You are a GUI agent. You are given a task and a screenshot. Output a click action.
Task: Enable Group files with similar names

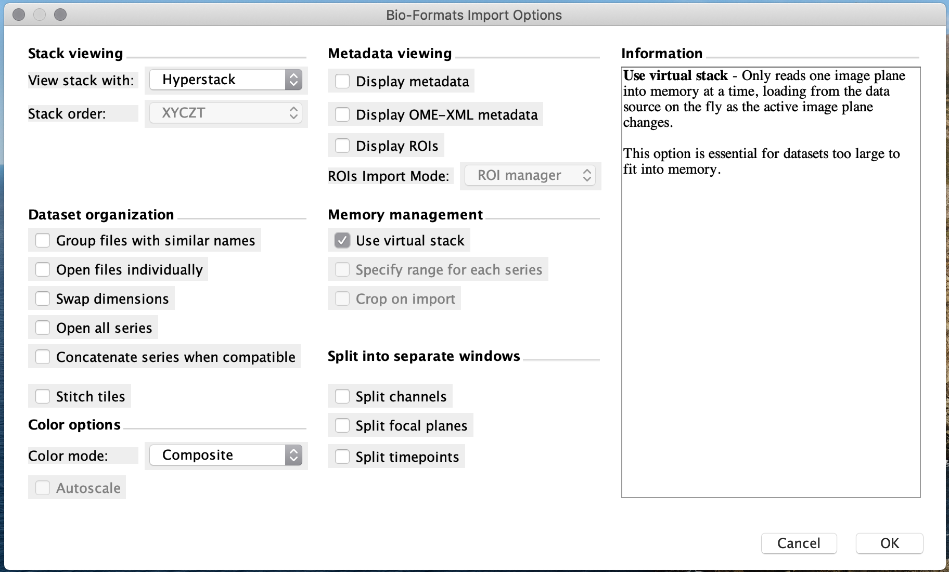pos(43,240)
